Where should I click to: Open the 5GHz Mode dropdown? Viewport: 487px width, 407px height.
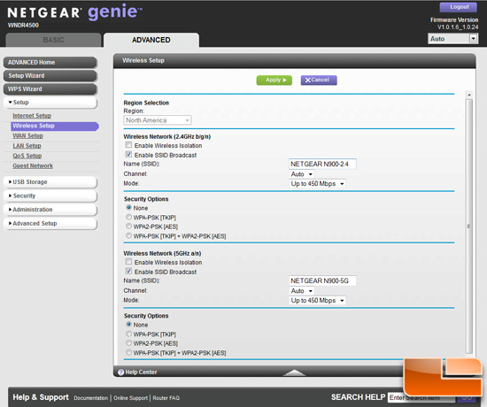[317, 301]
